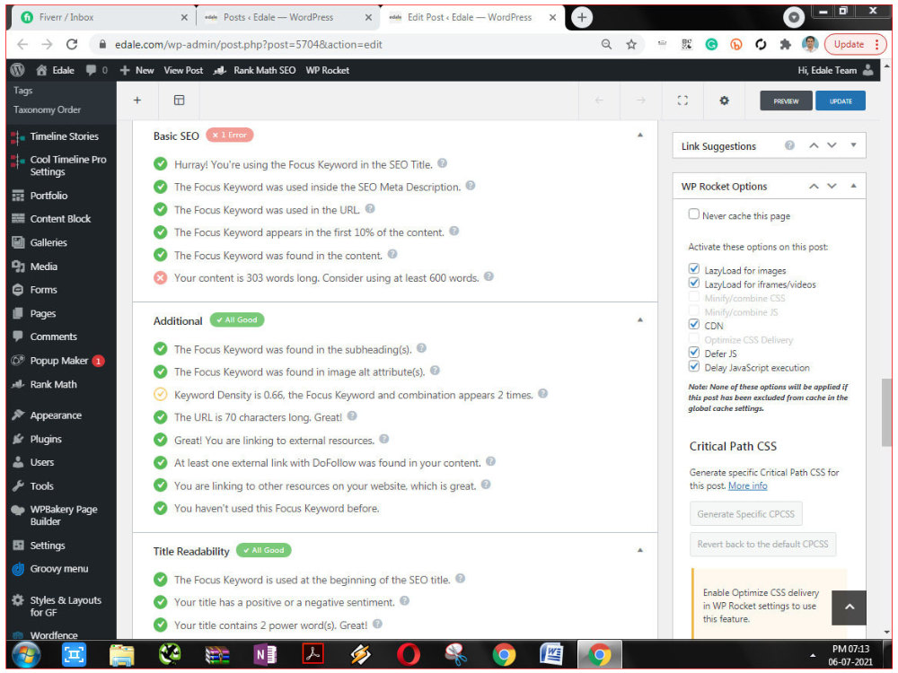The height and width of the screenshot is (673, 898).
Task: Click the PREVIEW button
Action: tap(786, 101)
